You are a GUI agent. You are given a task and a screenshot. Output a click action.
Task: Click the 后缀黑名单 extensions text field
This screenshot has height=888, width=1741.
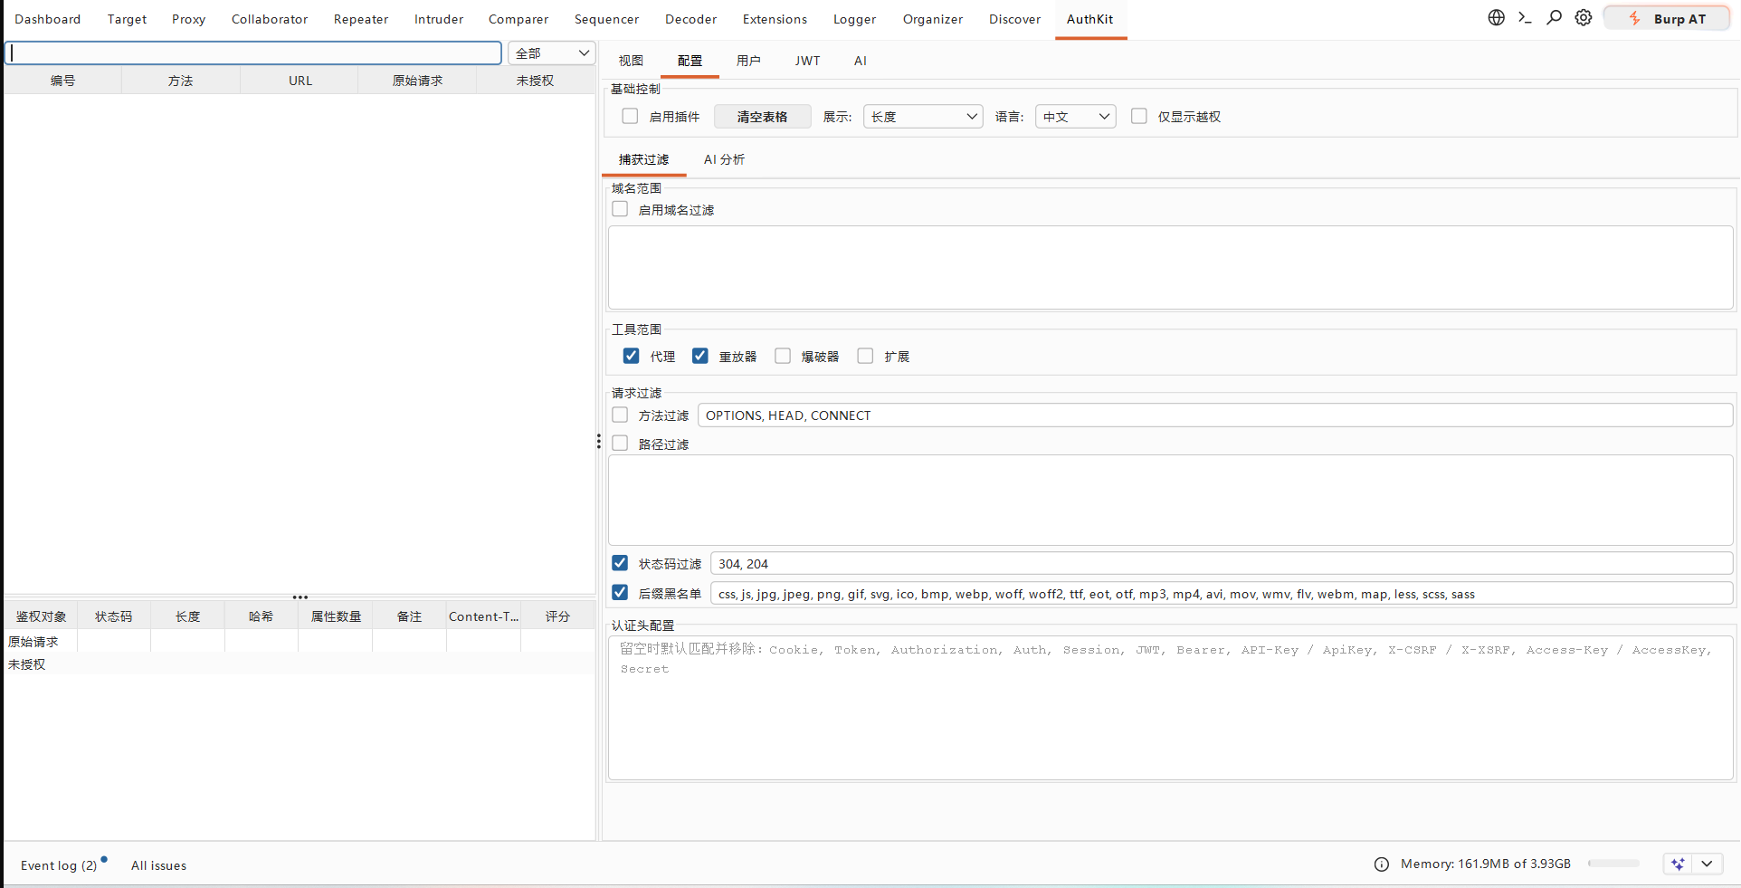tap(1222, 594)
